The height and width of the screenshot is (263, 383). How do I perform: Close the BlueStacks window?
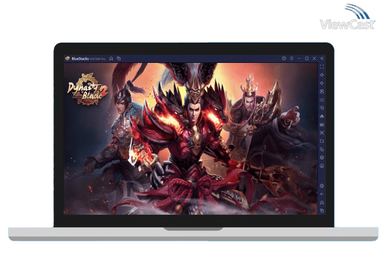click(314, 58)
